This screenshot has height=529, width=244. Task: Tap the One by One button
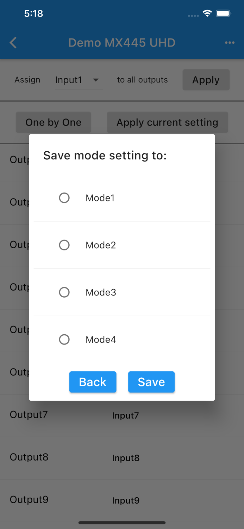[x=54, y=122]
